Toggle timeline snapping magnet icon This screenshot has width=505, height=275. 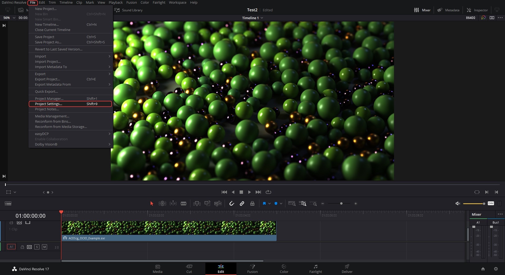point(232,204)
